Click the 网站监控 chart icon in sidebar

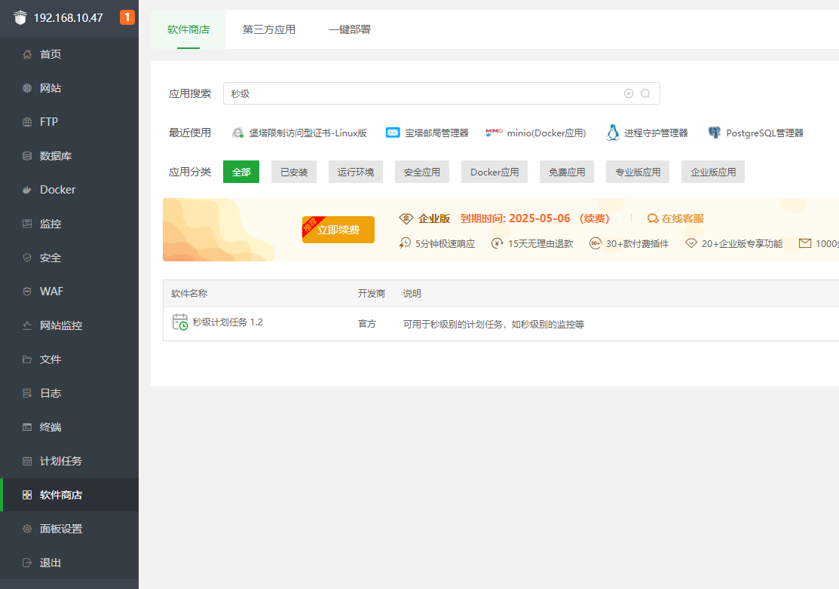pos(26,325)
